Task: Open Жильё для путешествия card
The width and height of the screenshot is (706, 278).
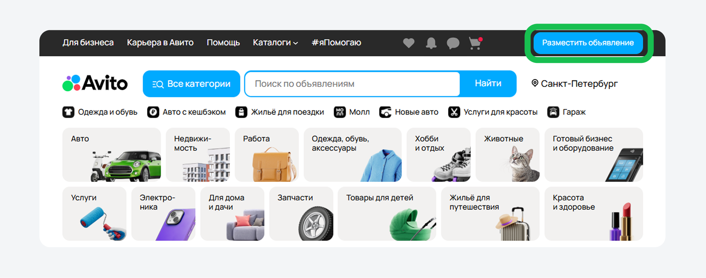Action: [x=490, y=214]
